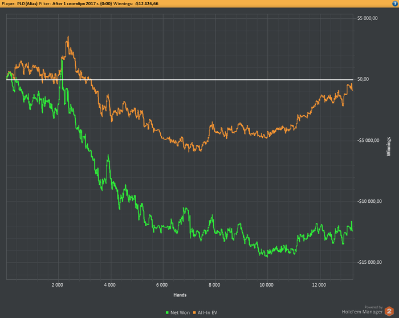
Task: Click the 10 000 hands axis label
Action: tap(266, 285)
